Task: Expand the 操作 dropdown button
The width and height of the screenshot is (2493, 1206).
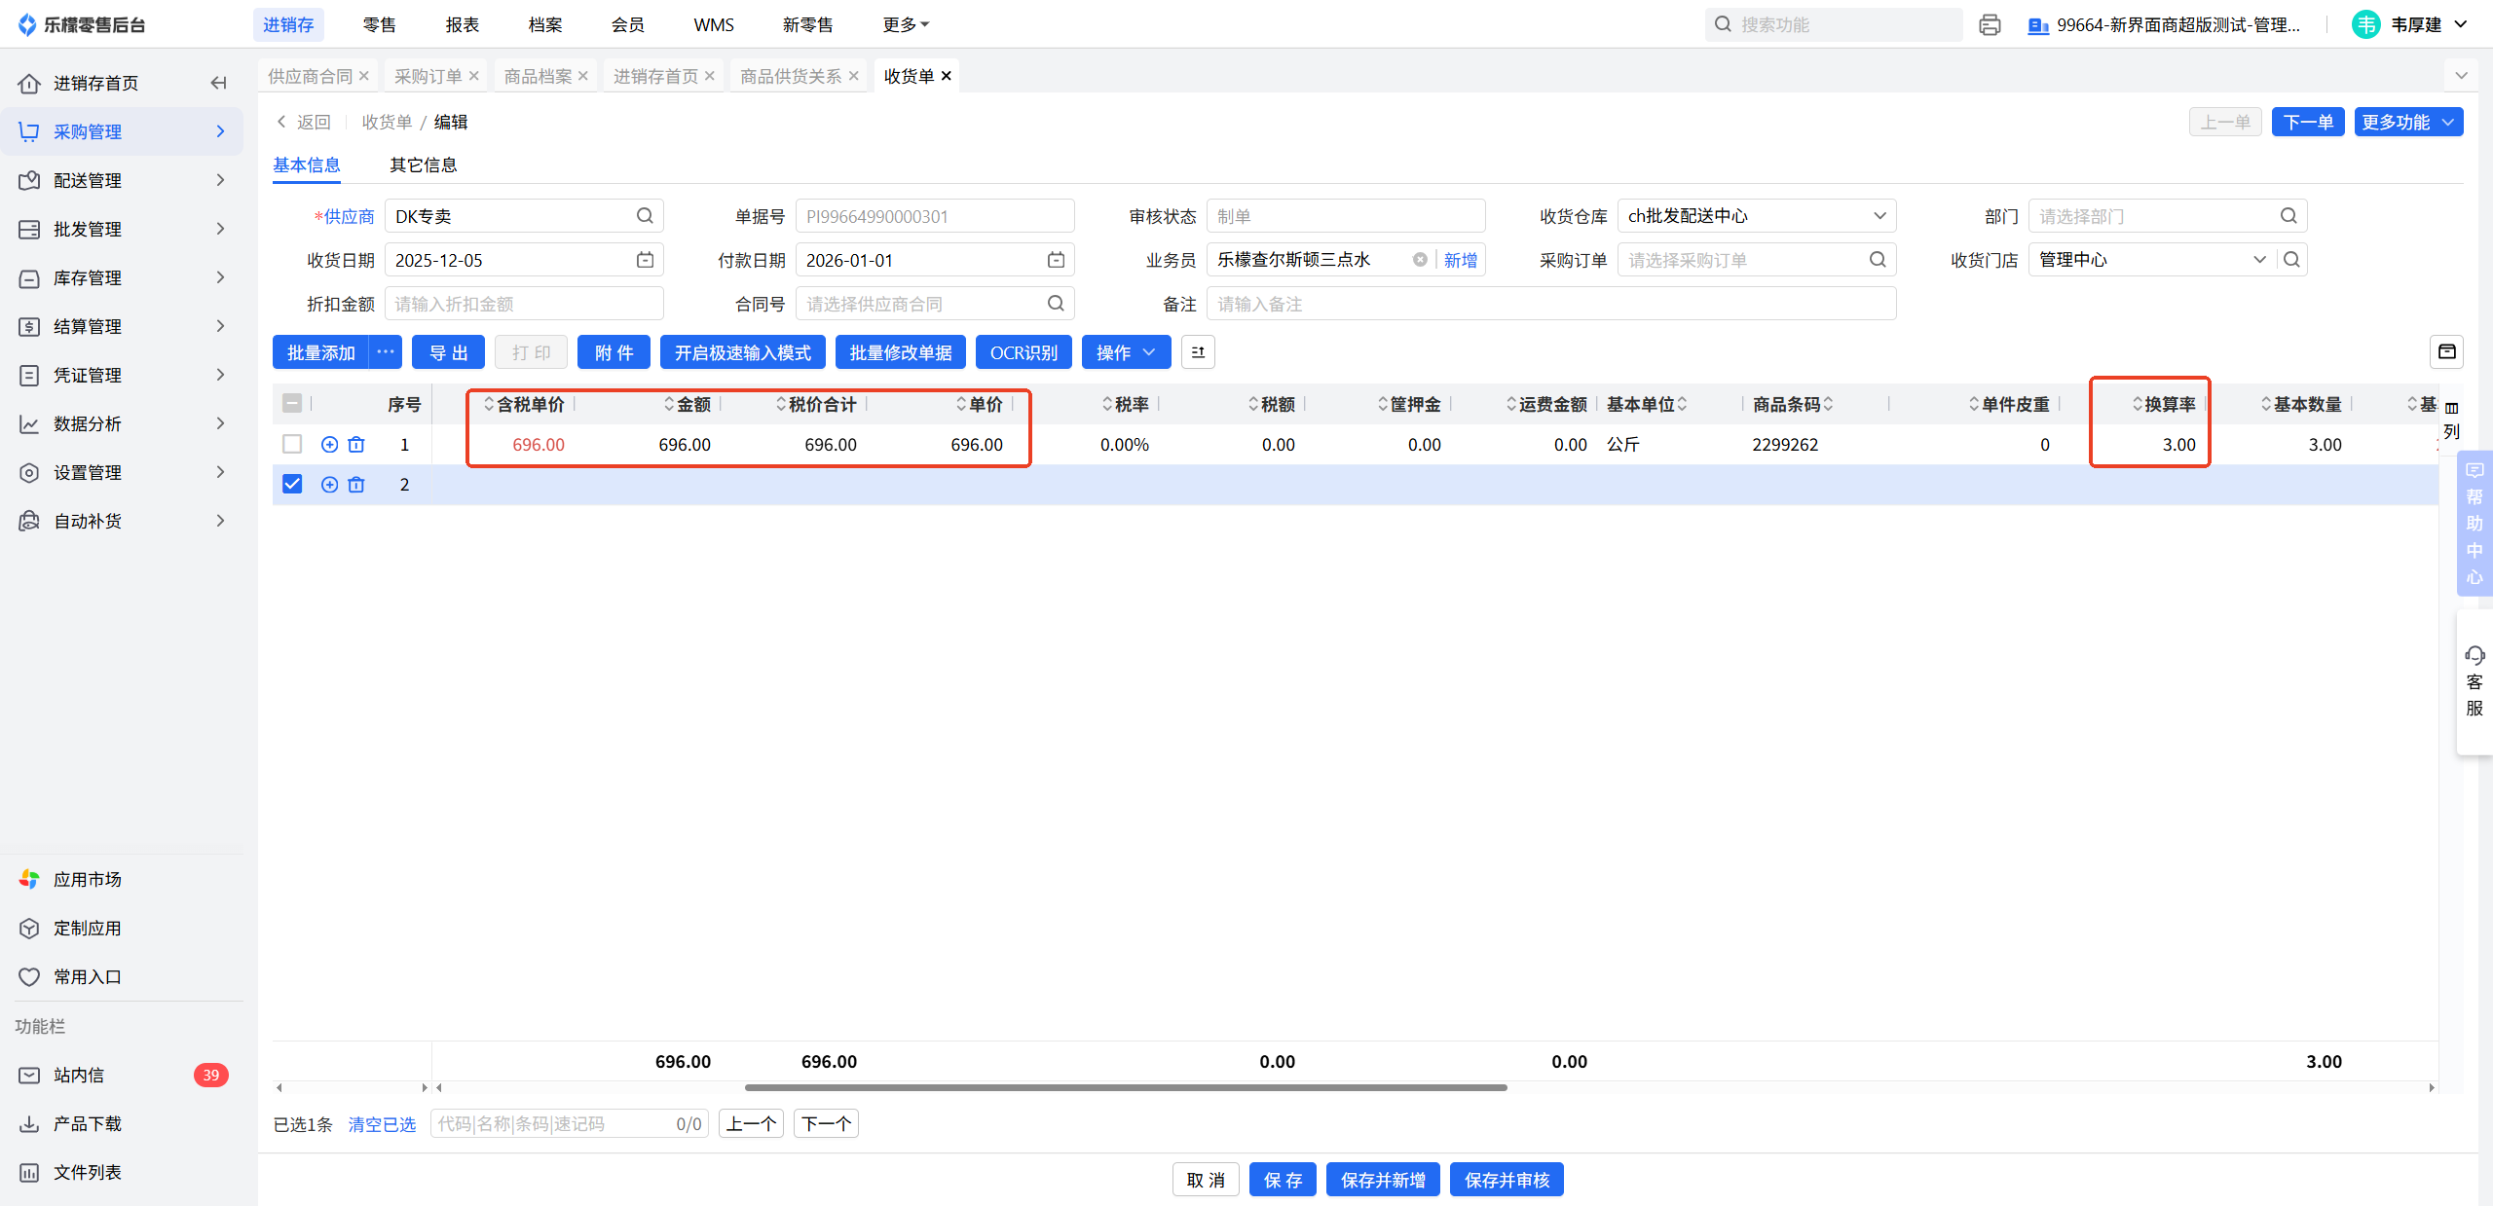Action: (x=1126, y=352)
